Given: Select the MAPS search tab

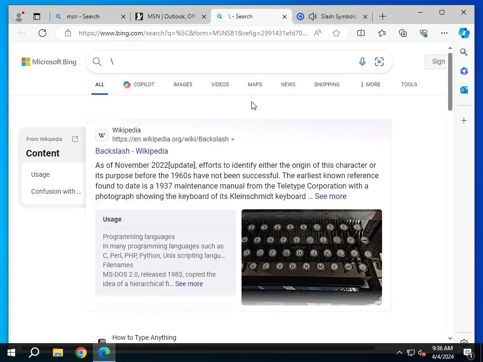Looking at the screenshot, I should [x=255, y=85].
